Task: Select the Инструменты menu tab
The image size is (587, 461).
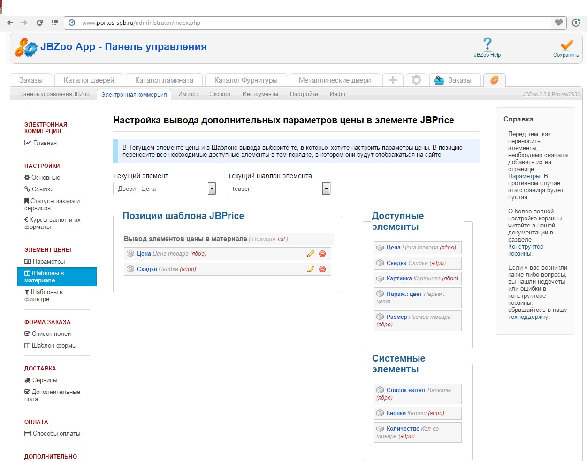Action: pos(260,94)
